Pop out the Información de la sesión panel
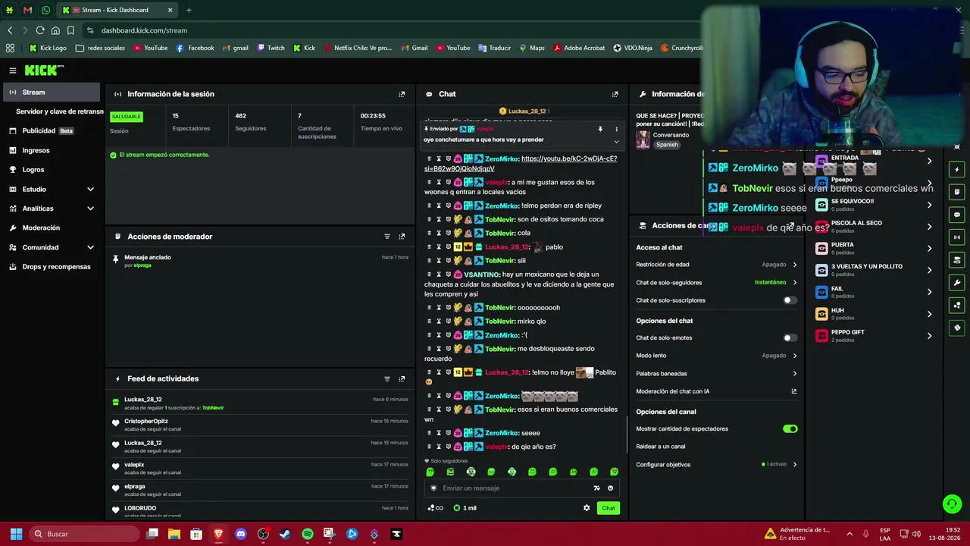This screenshot has height=546, width=970. (402, 94)
